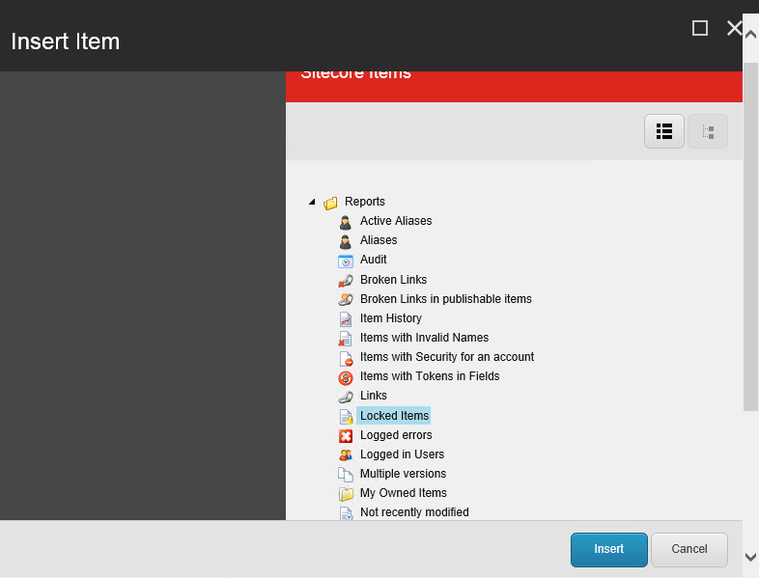Collapse the Reports folder tree node
Image resolution: width=759 pixels, height=578 pixels.
pos(312,202)
